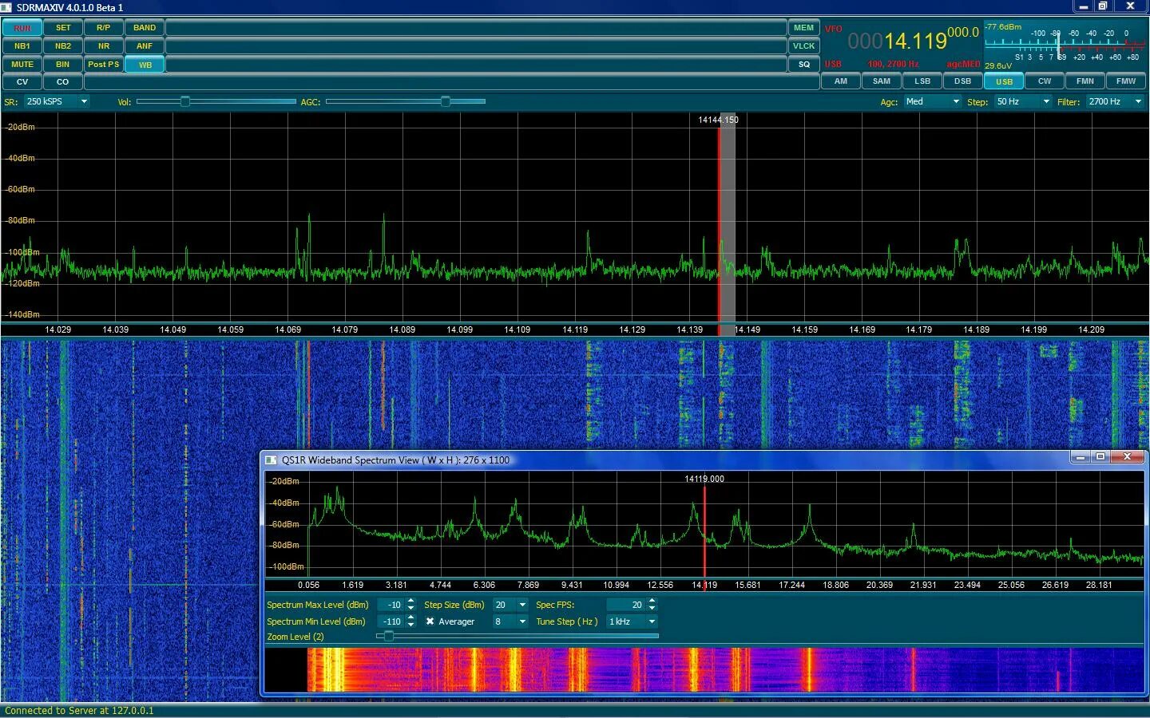Select FMN narrow FM mode
Image resolution: width=1150 pixels, height=718 pixels.
tap(1085, 81)
